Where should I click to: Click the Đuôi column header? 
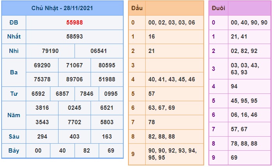(x=219, y=8)
